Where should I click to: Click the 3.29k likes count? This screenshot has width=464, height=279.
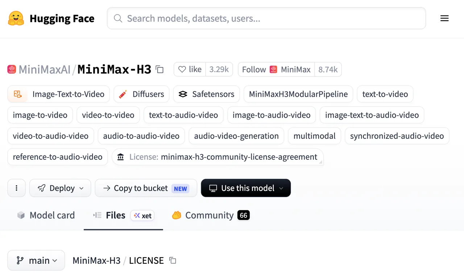219,69
